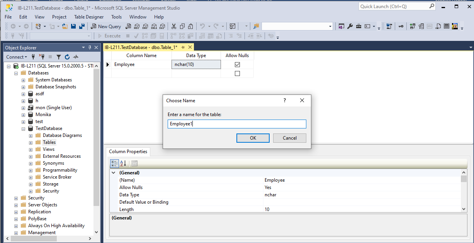Select the Column Properties tab

point(128,152)
